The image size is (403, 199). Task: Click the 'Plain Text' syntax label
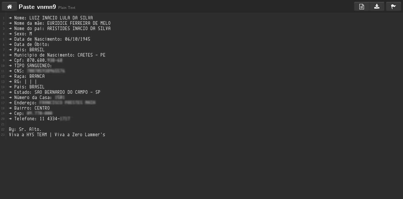[x=67, y=8]
